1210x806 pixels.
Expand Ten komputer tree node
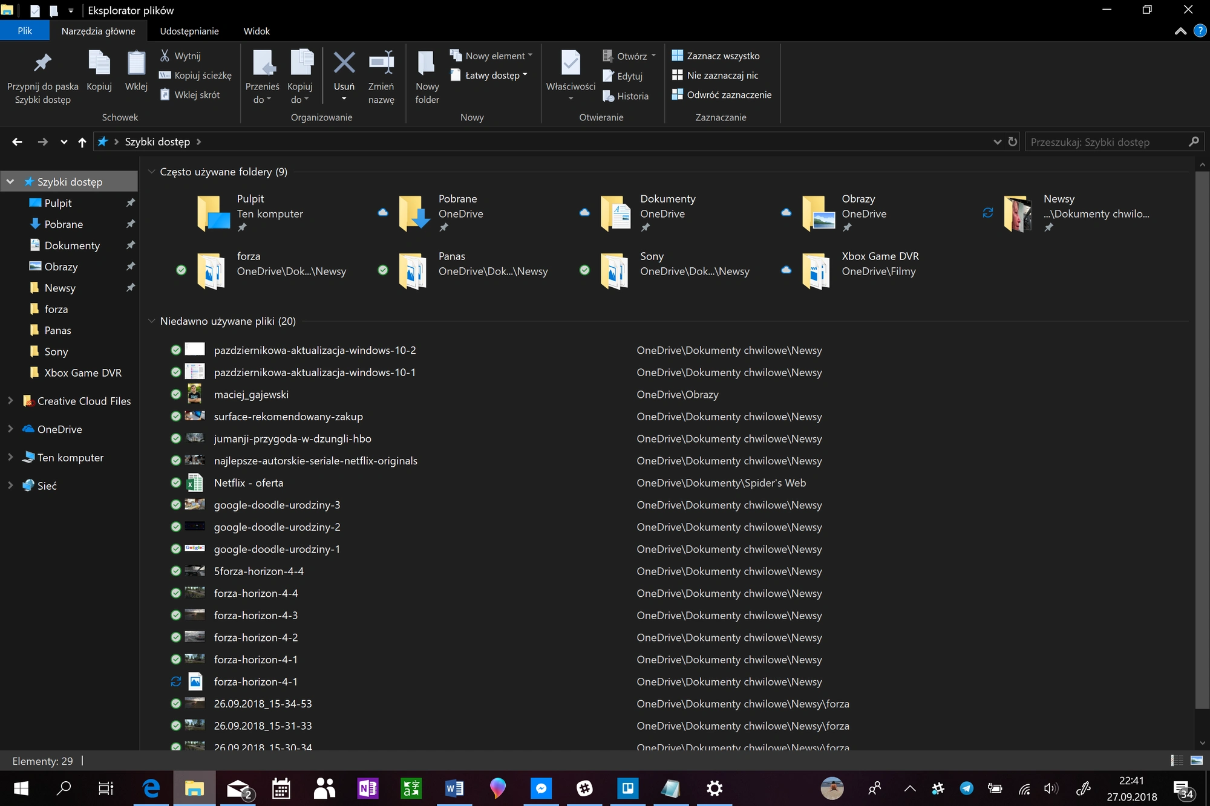(10, 457)
